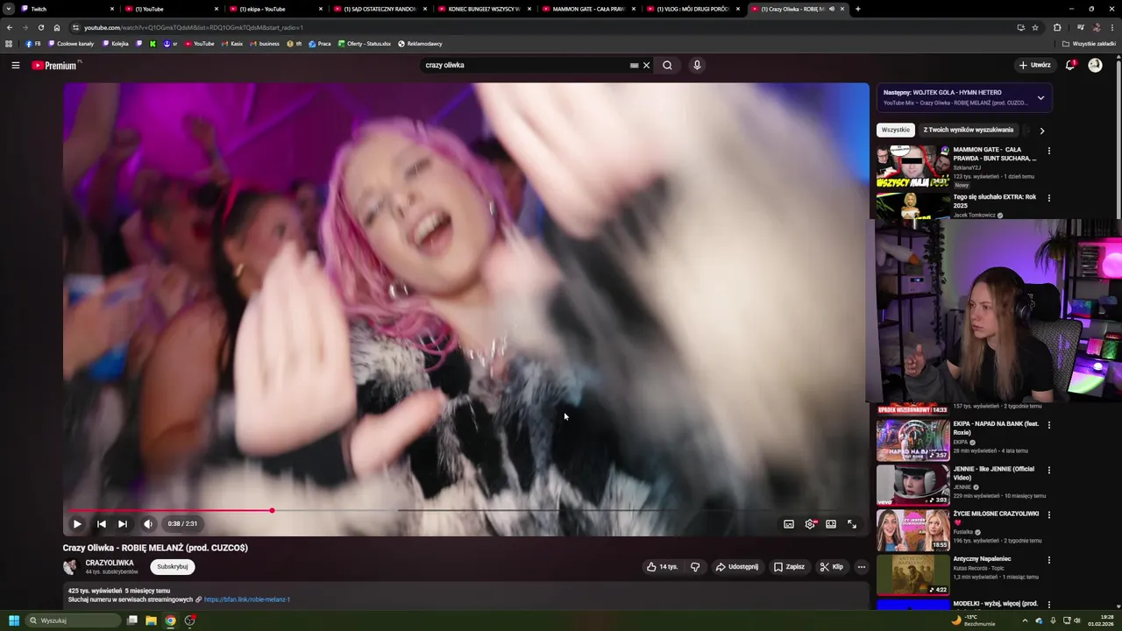Open Windows Start menu

coord(14,620)
